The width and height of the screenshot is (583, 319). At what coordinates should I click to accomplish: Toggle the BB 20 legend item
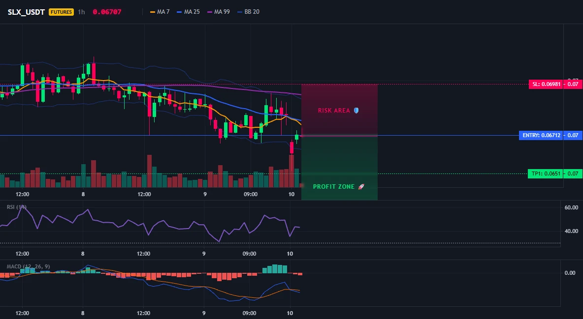point(248,12)
